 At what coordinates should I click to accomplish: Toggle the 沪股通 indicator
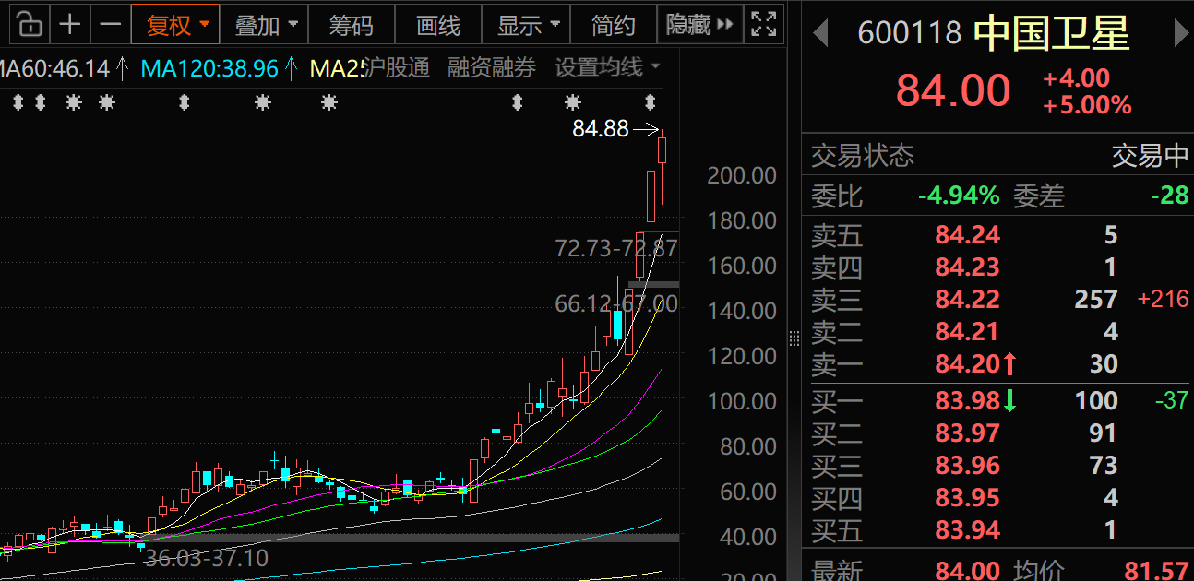click(x=396, y=67)
